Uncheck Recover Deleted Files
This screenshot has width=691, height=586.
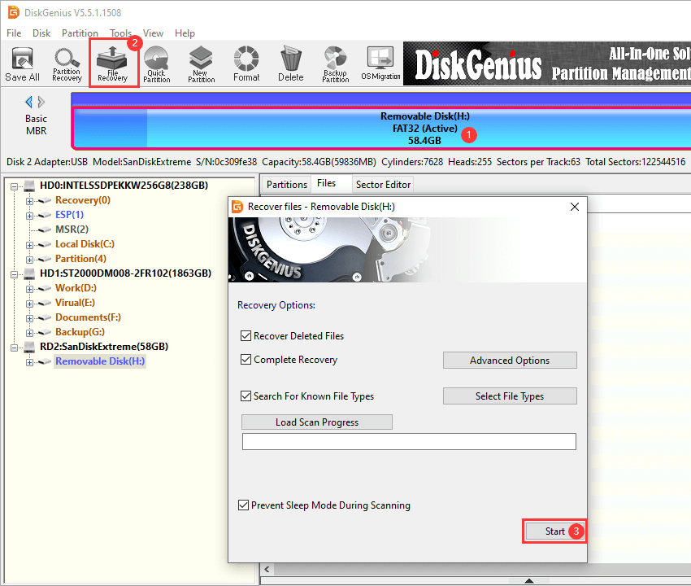tap(246, 336)
